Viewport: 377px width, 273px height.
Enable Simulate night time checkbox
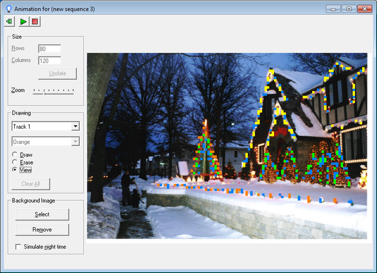(x=18, y=246)
